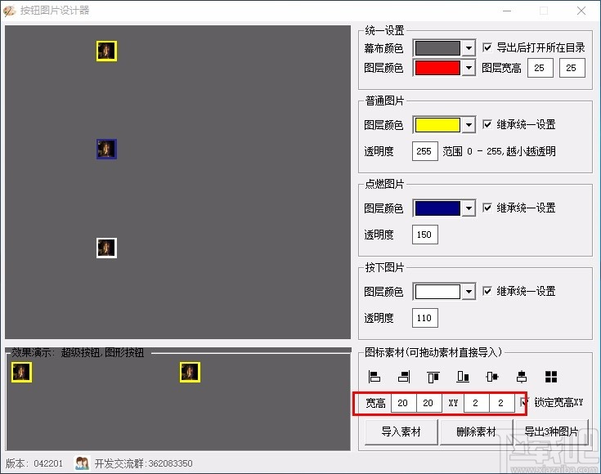Click the first 宽高 field showing 20
Image resolution: width=601 pixels, height=474 pixels.
[403, 403]
